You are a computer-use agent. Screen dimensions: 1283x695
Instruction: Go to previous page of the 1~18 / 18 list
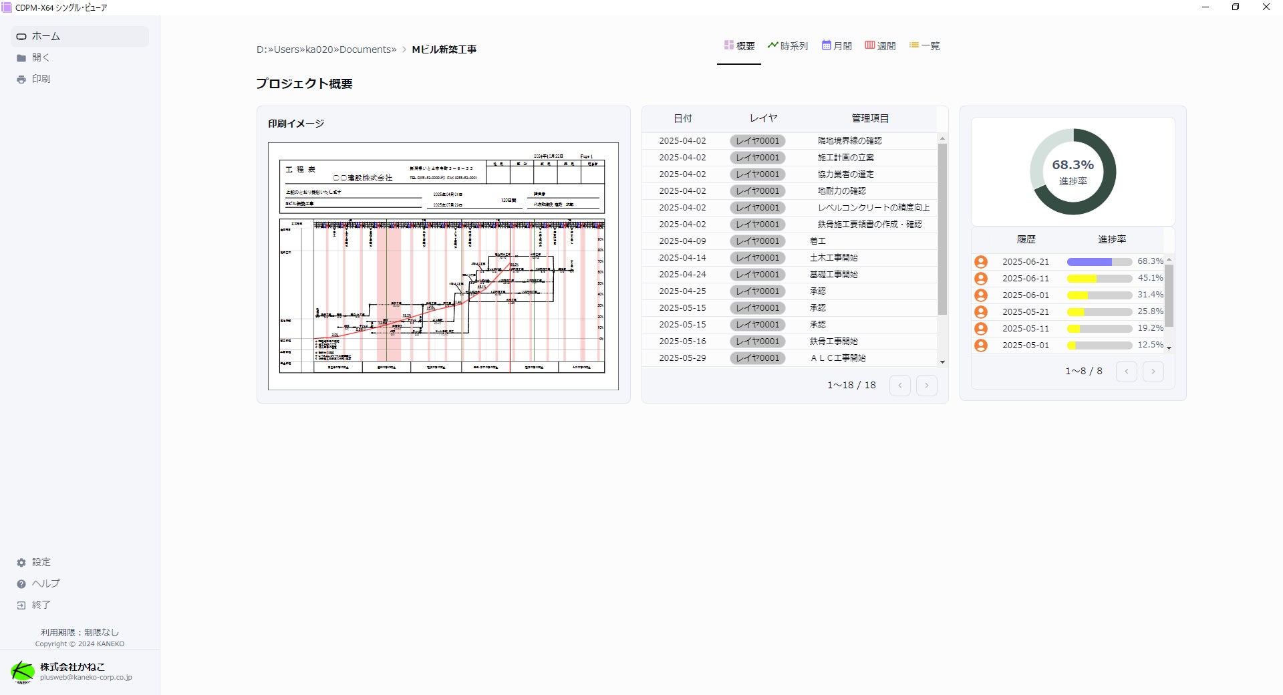click(x=900, y=386)
